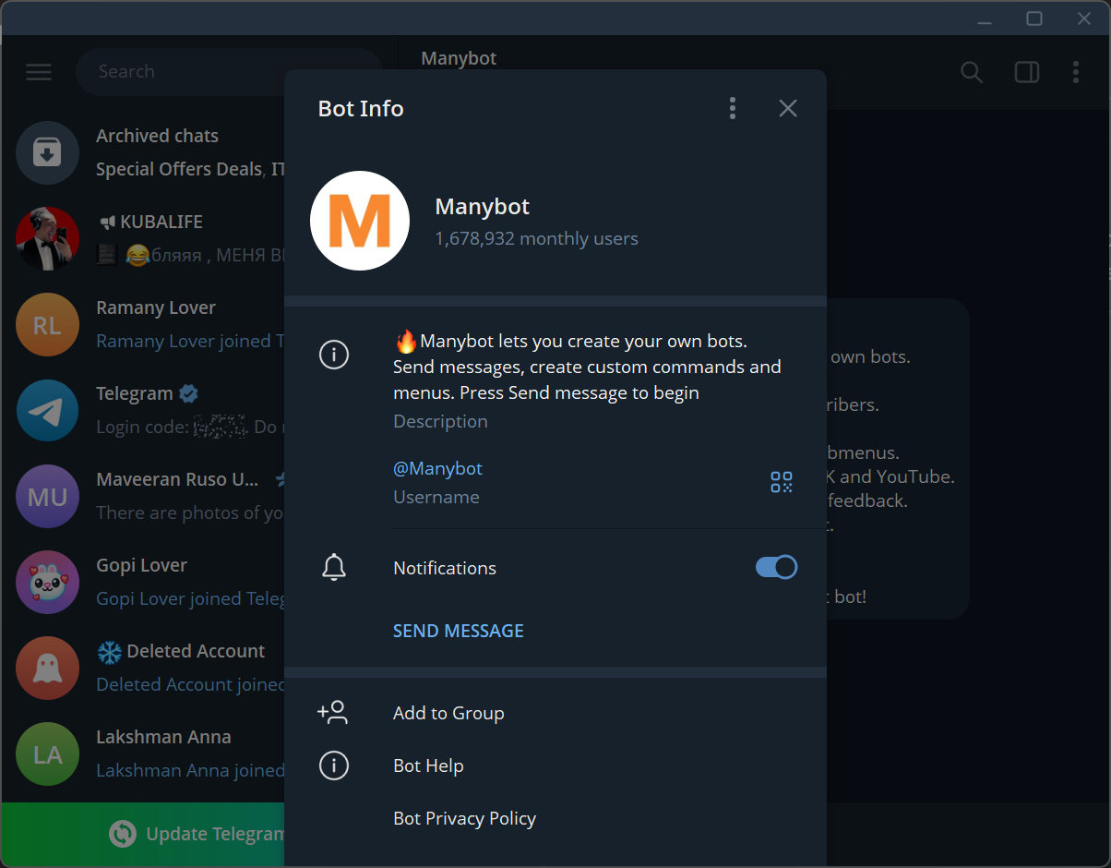The image size is (1111, 868).
Task: View the Manybot profile picture
Action: pos(360,221)
